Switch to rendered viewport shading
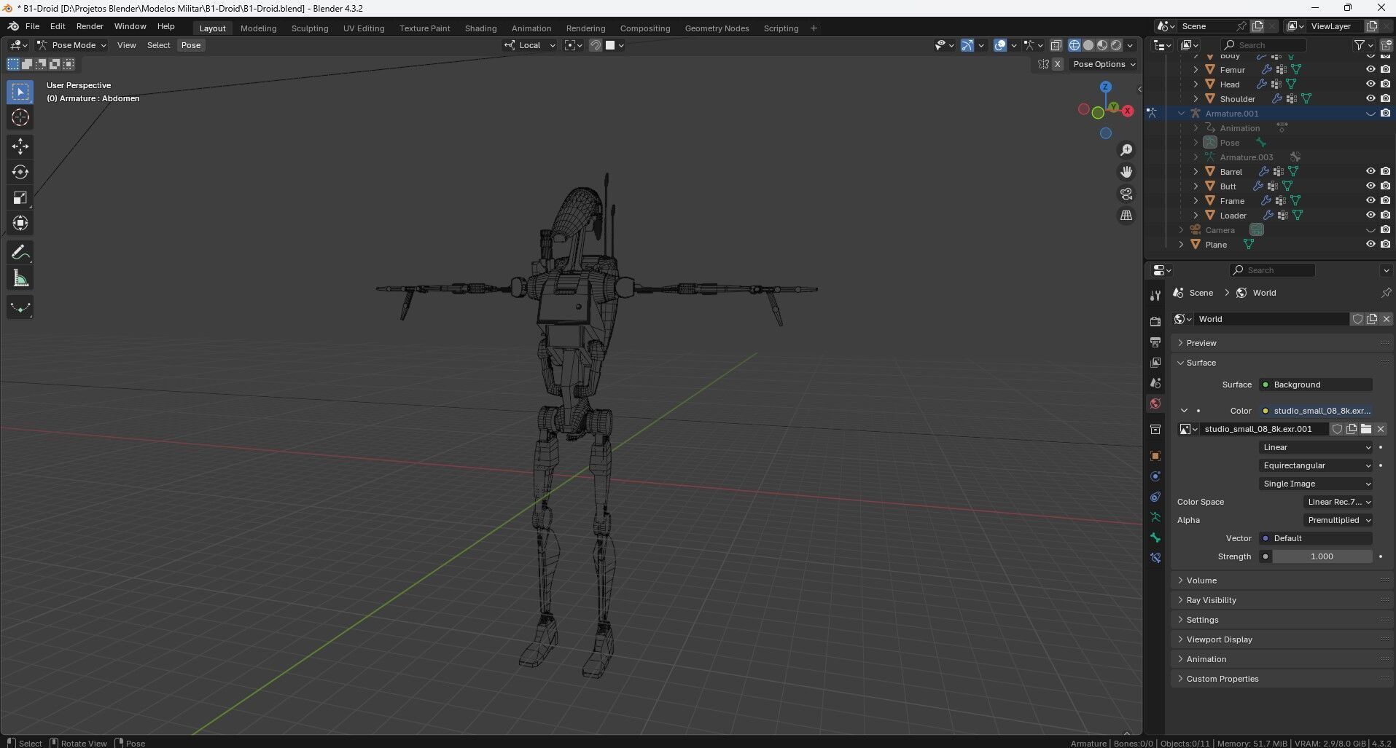This screenshot has width=1396, height=748. (x=1116, y=45)
